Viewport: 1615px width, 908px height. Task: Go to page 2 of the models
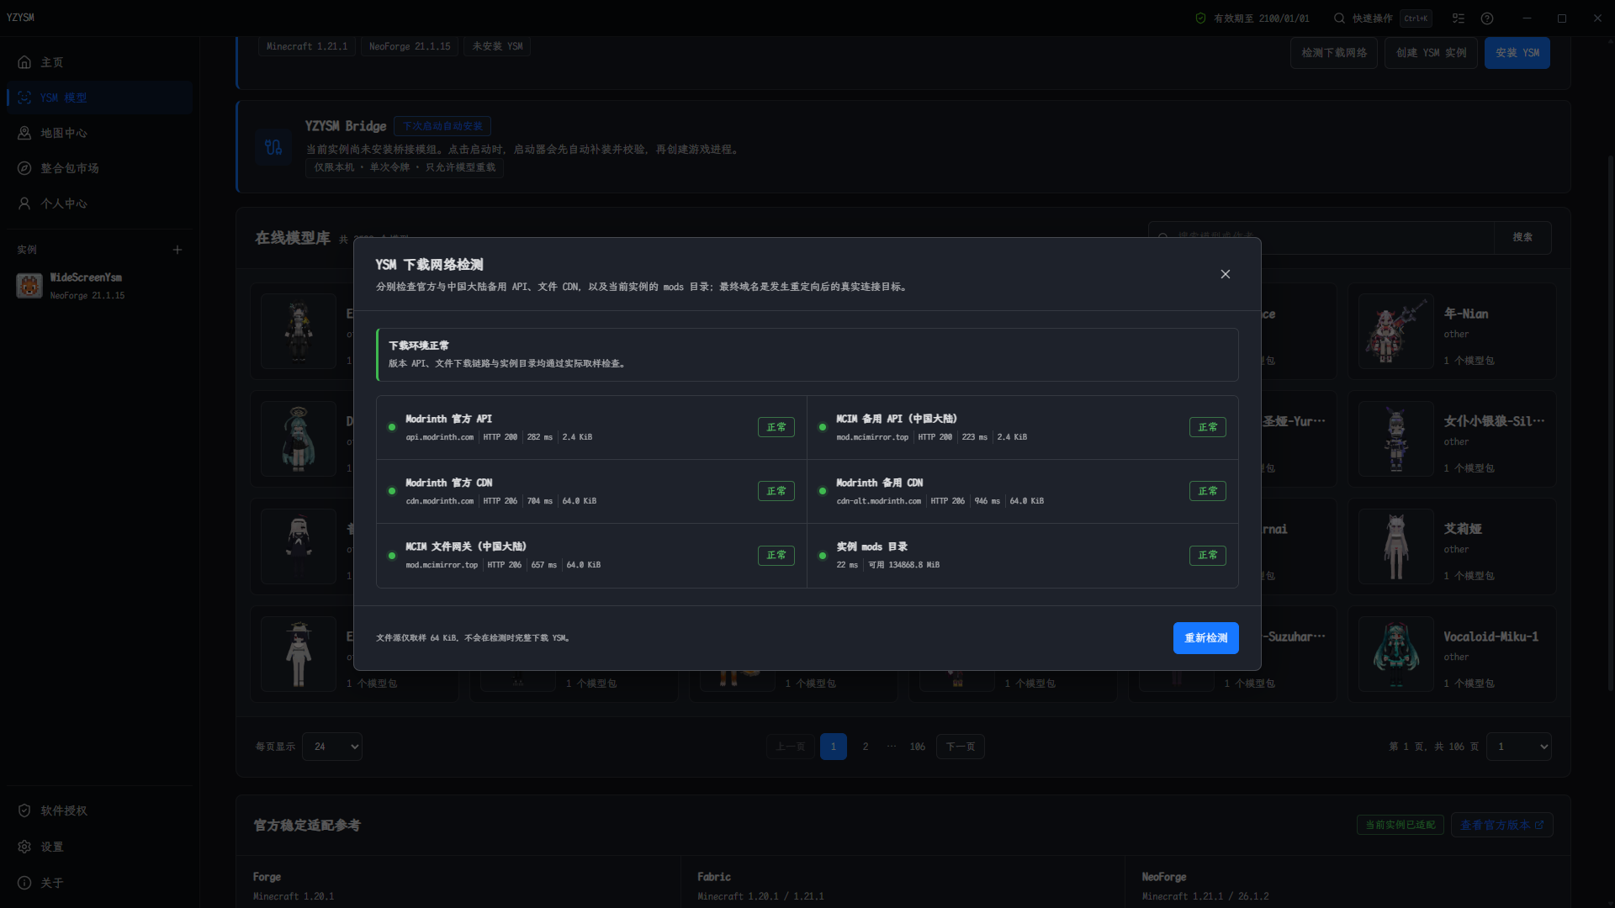(x=866, y=747)
